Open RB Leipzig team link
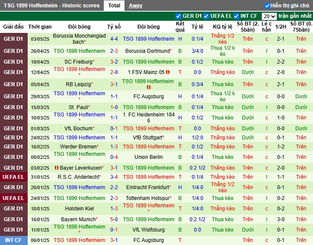313x245 pixels. [78, 84]
